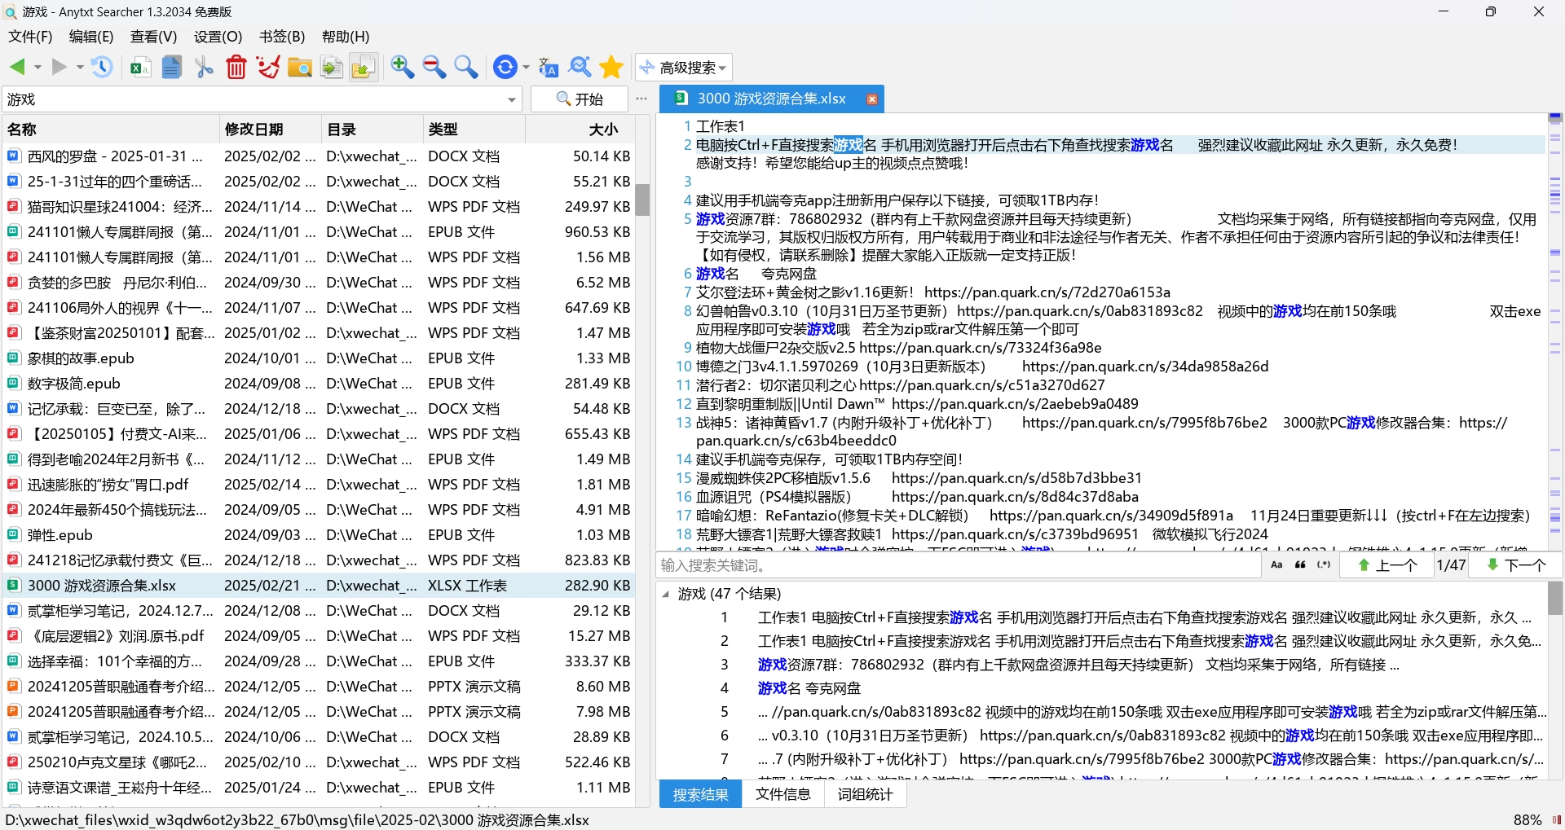
Task: Open the 文件(F) menu
Action: click(x=30, y=37)
